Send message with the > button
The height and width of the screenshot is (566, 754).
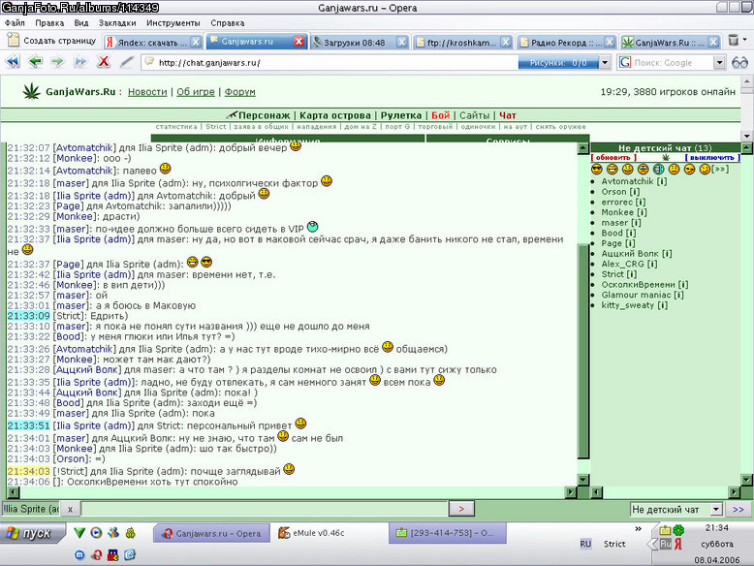[461, 509]
